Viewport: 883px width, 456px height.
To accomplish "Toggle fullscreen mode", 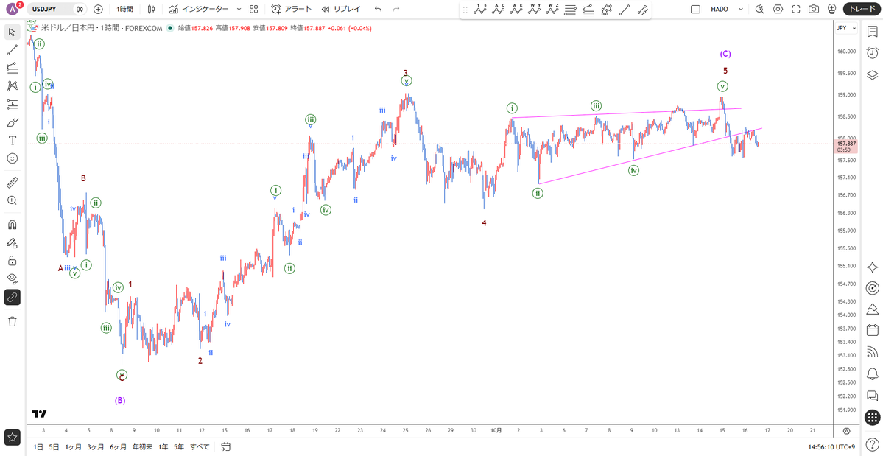I will pos(795,9).
